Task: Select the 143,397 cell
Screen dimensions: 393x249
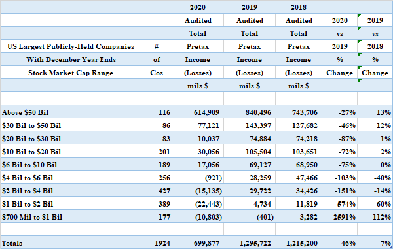Action: (258, 125)
